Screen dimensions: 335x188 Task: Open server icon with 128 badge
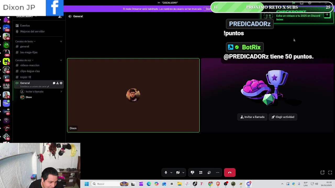pyautogui.click(x=6, y=28)
